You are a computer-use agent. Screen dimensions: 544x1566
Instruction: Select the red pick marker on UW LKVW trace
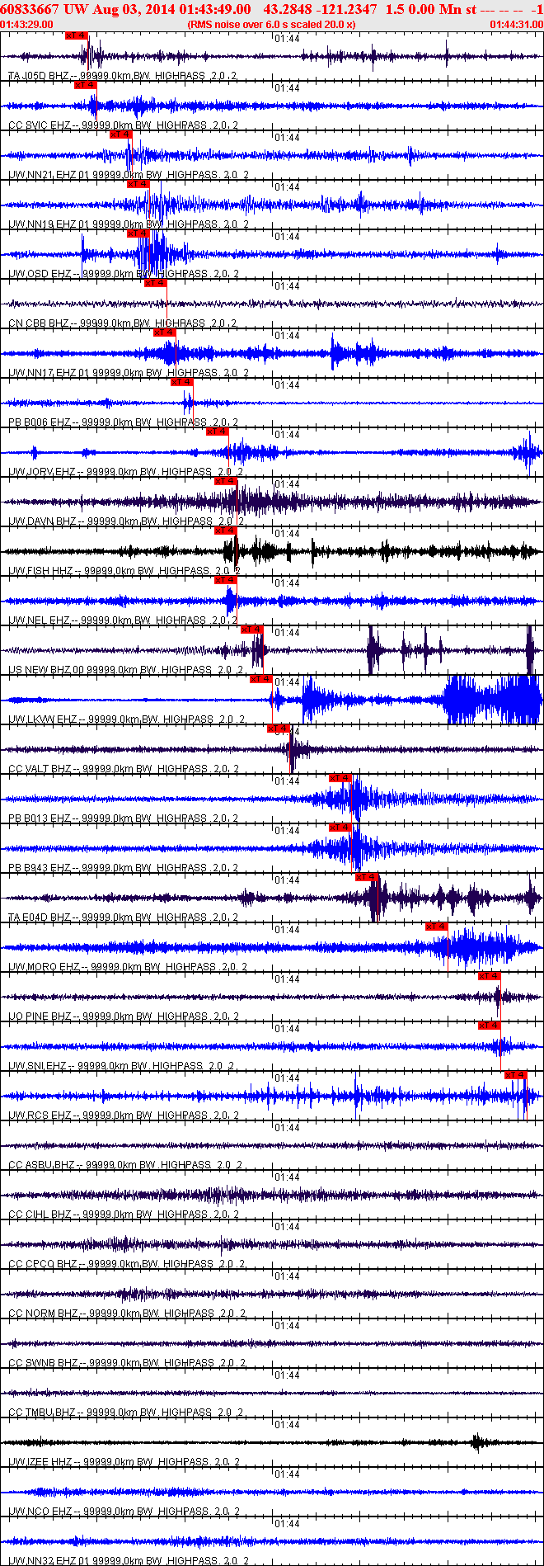pos(261,679)
